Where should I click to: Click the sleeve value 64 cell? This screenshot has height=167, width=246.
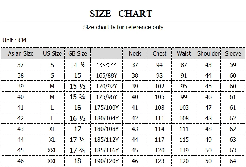233,161
